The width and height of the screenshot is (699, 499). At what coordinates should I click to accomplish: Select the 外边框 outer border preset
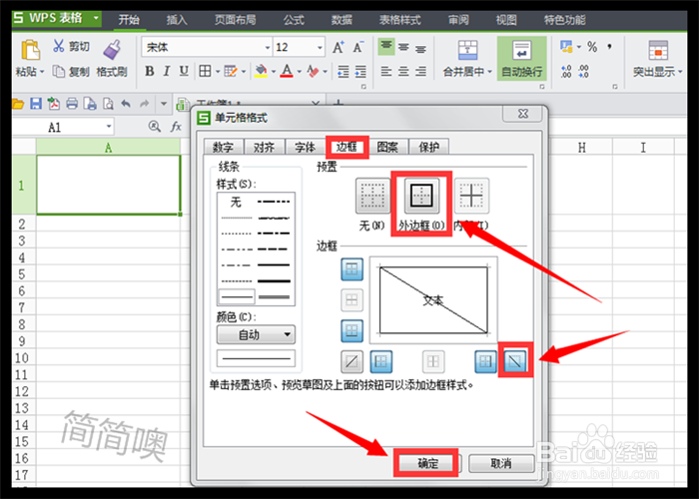(421, 196)
